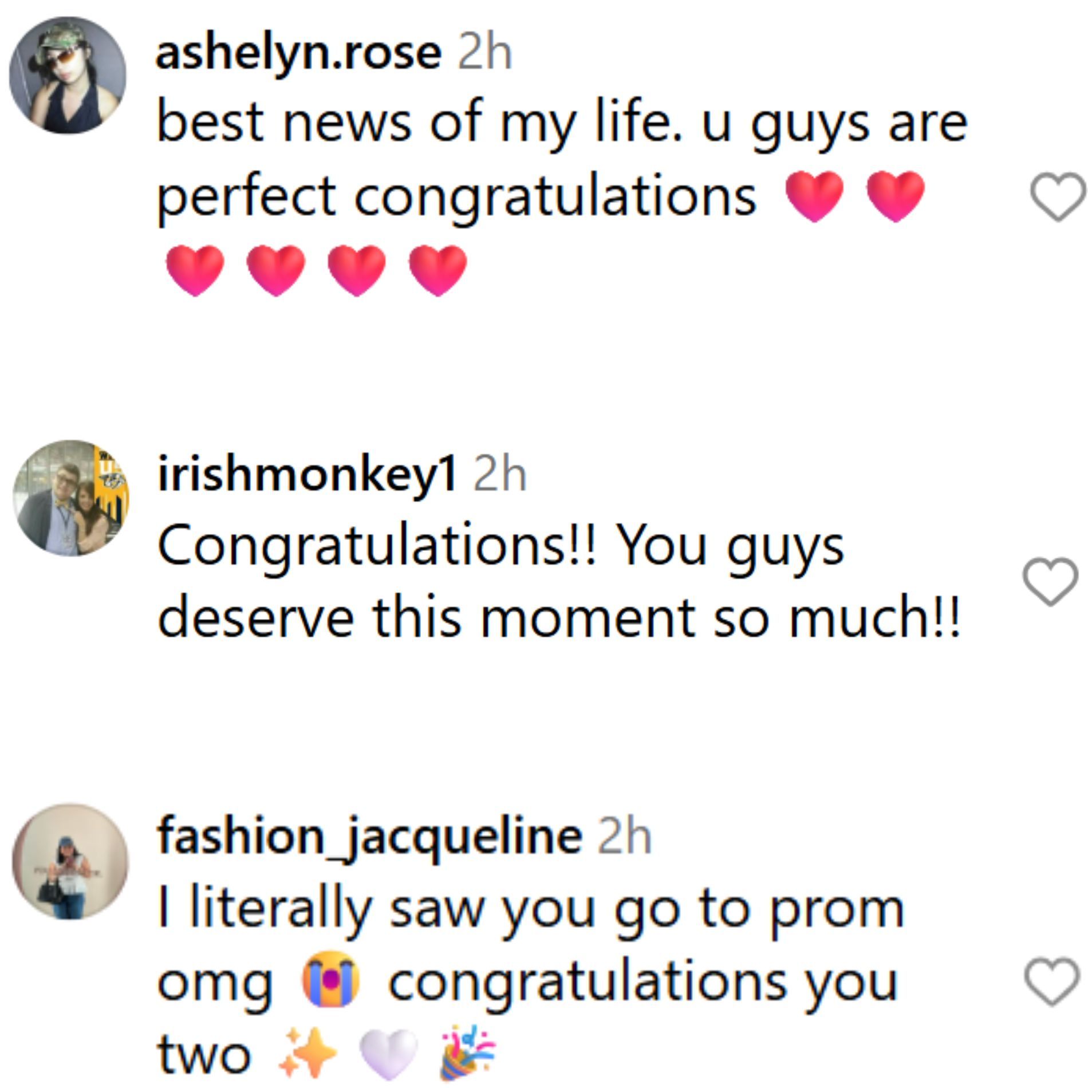Click the white heart emoji
Screen dimensions: 1088x1088
(x=388, y=1054)
